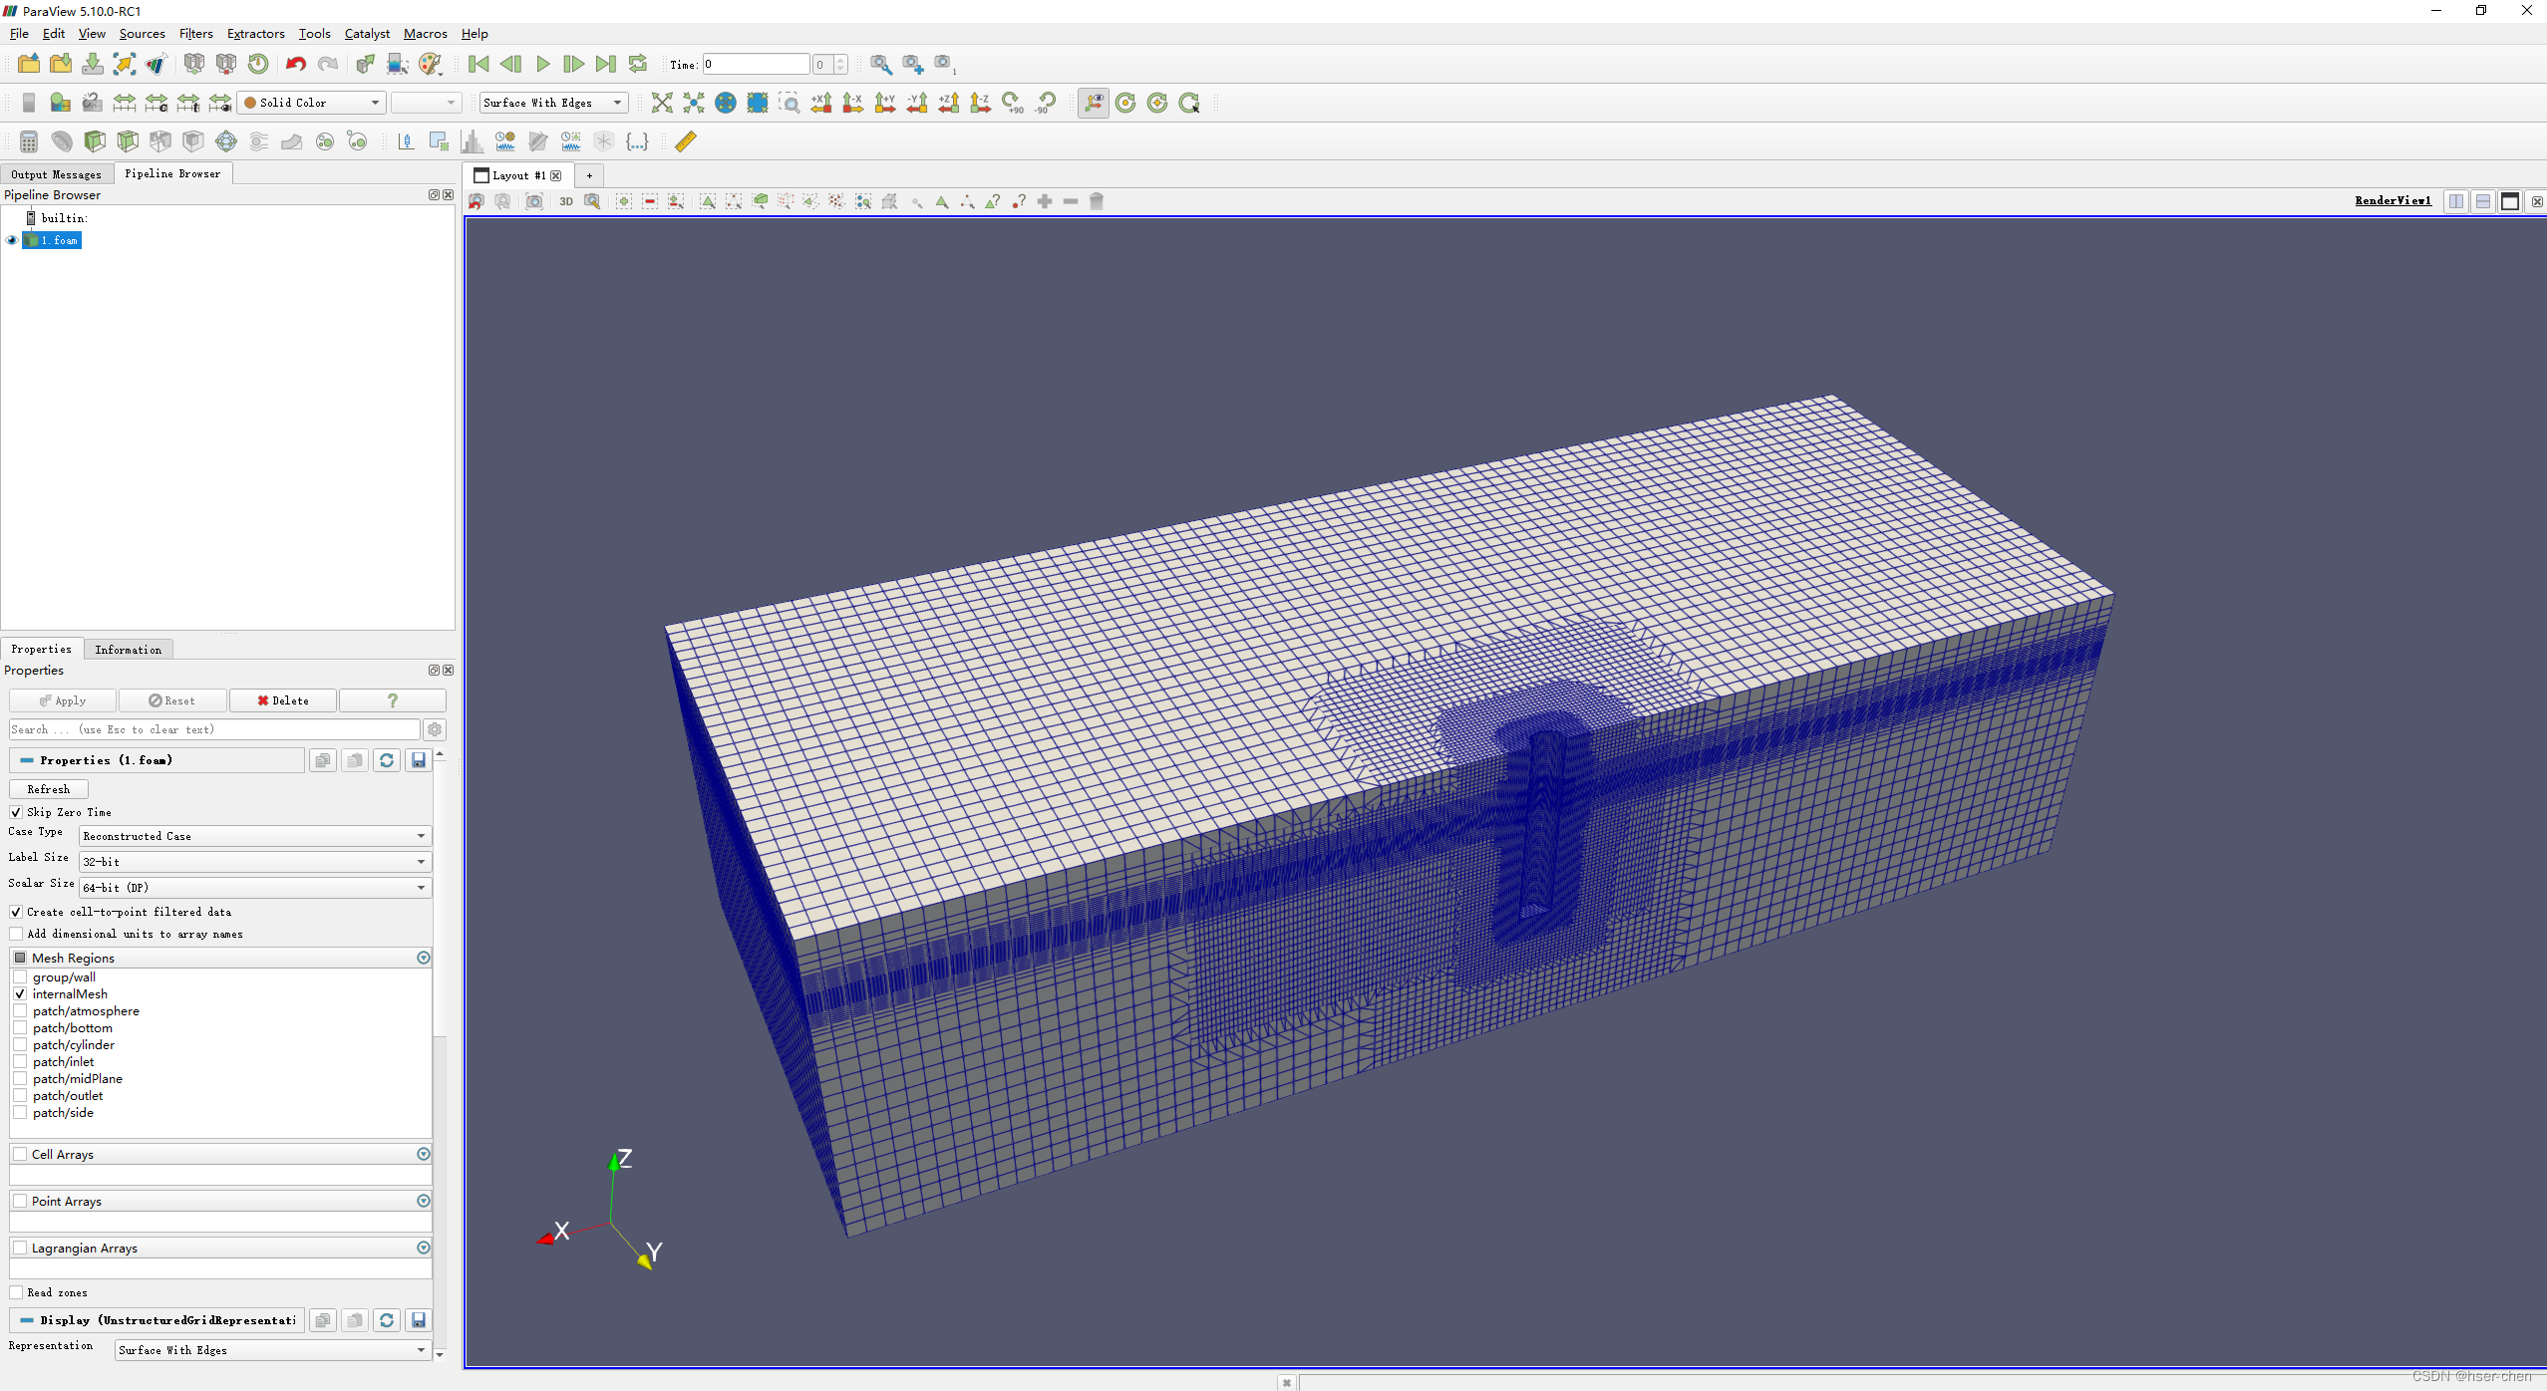Toggle visibility eye of 1.foam
2547x1391 pixels.
coord(12,240)
